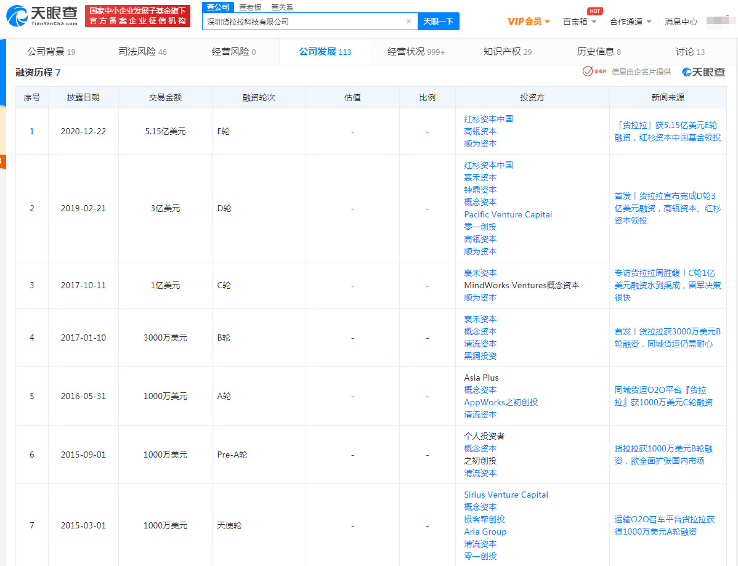Select the 查老板 search tab
The width and height of the screenshot is (738, 566).
pos(250,7)
